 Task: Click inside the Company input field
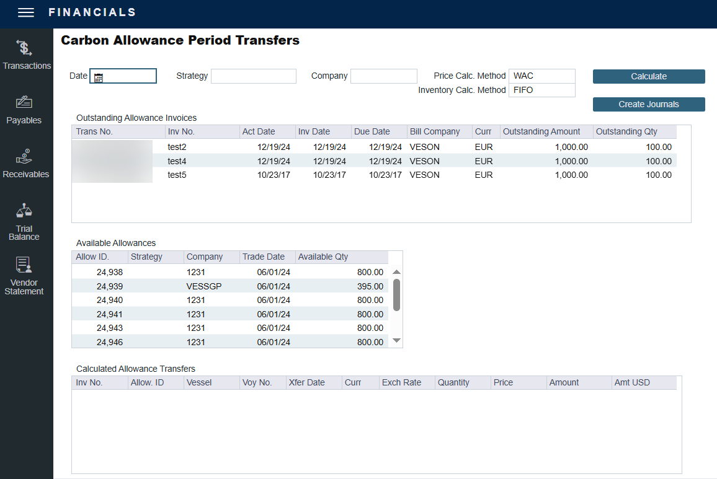(x=383, y=76)
